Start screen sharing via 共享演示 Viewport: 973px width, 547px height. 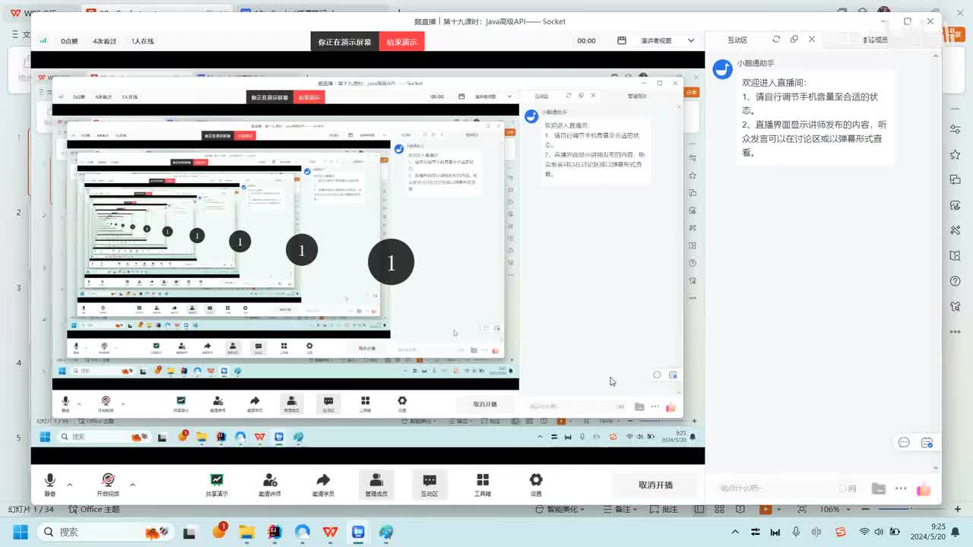tap(217, 484)
